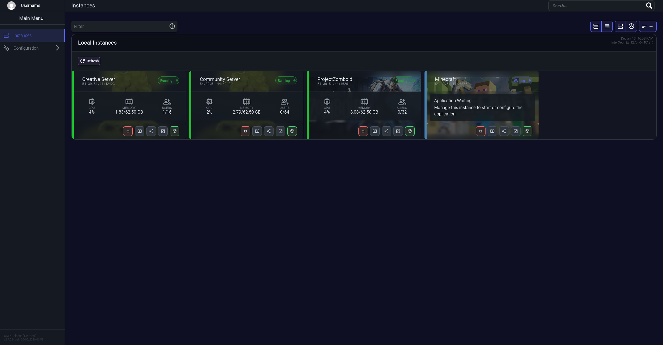
Task: Stop the Creative Server instance
Action: tap(128, 131)
